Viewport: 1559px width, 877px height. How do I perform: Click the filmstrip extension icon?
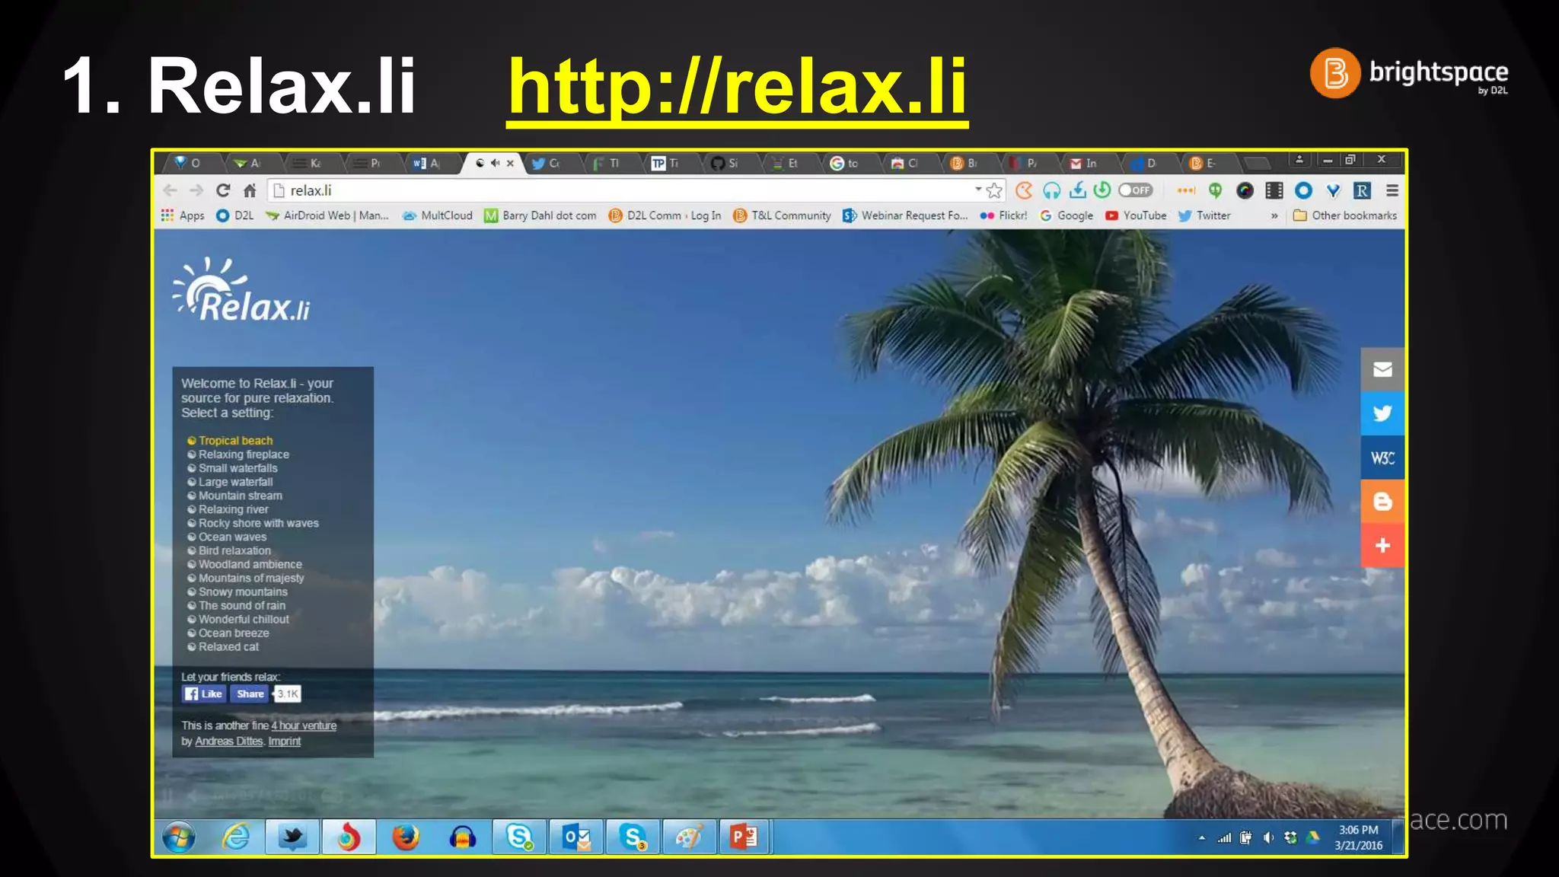pyautogui.click(x=1274, y=190)
